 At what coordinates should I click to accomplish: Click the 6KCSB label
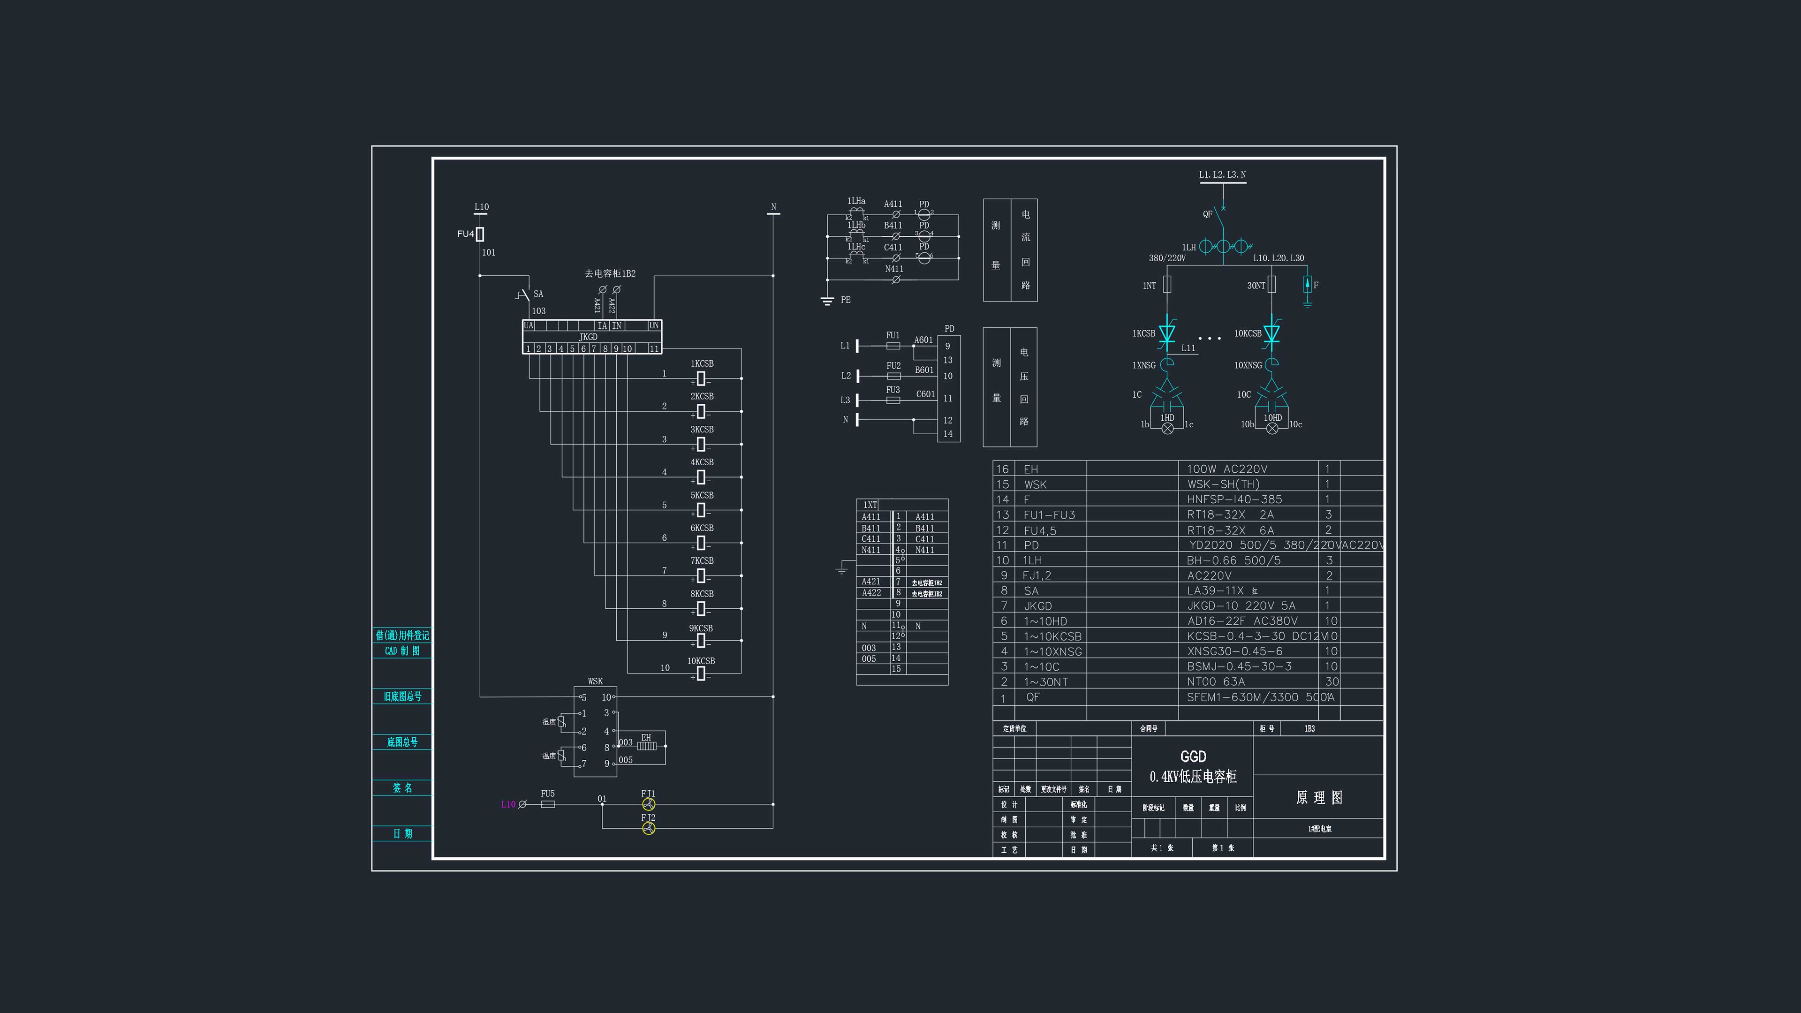click(x=702, y=529)
